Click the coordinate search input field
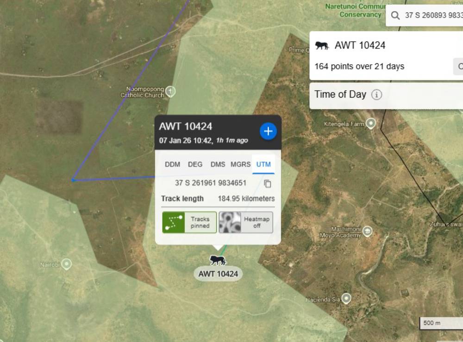463x342 pixels. pos(433,16)
